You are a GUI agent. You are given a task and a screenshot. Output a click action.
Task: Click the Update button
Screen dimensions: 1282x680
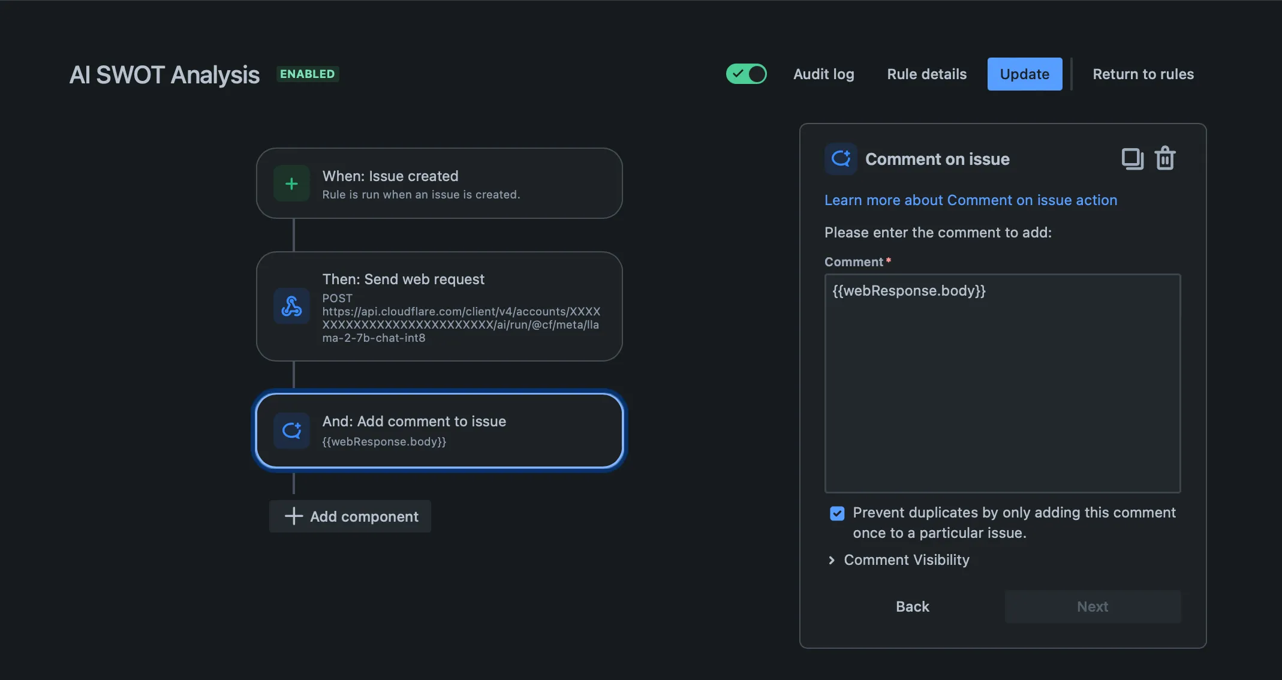point(1024,74)
